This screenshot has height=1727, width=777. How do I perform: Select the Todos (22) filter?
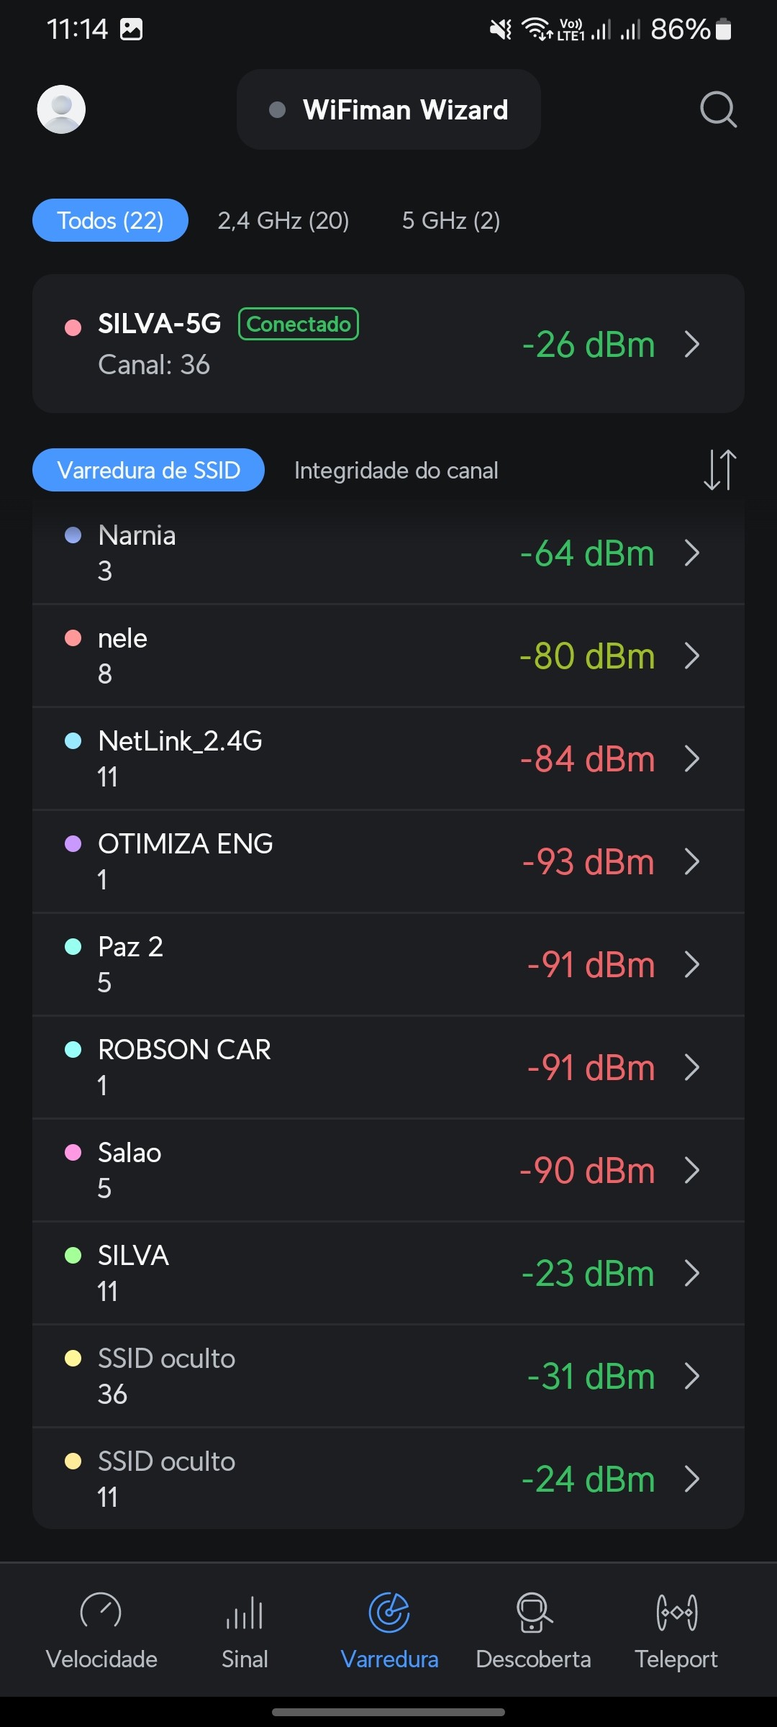(x=110, y=220)
